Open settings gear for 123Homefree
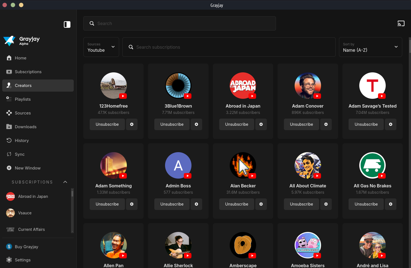This screenshot has width=411, height=268. click(132, 124)
